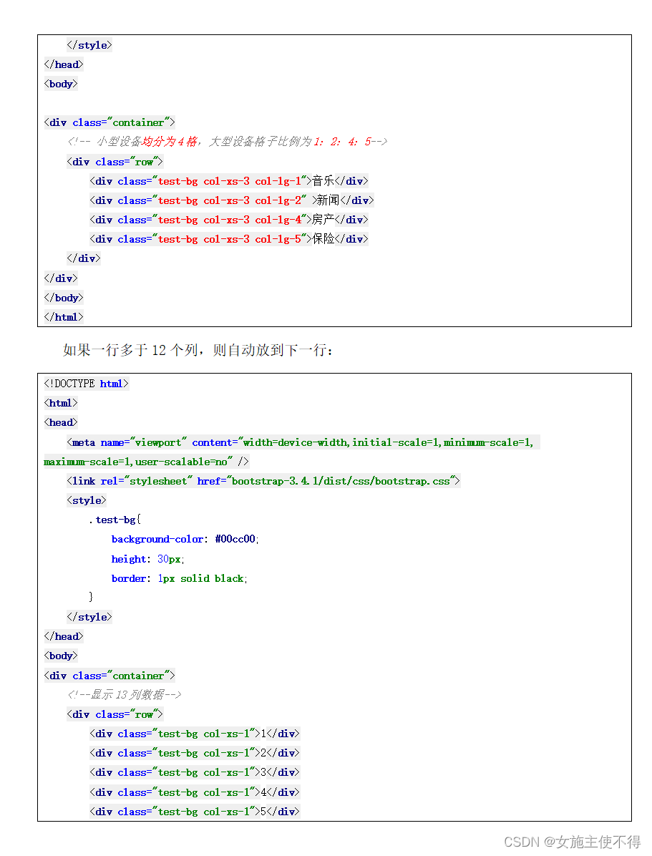Click the 保险 div code line

click(228, 239)
